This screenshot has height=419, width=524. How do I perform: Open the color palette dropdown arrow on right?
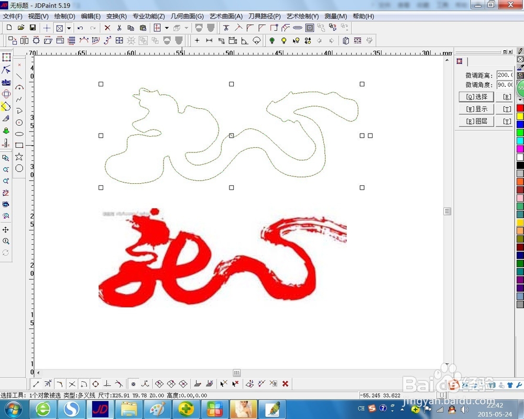pos(520,100)
